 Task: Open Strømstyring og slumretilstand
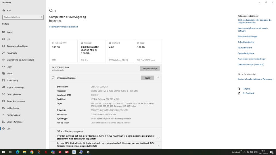point(23,60)
